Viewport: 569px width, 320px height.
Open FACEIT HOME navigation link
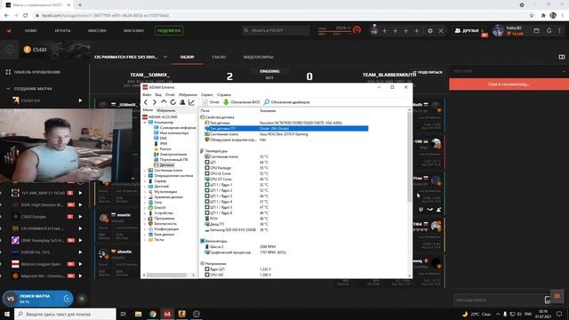point(31,31)
